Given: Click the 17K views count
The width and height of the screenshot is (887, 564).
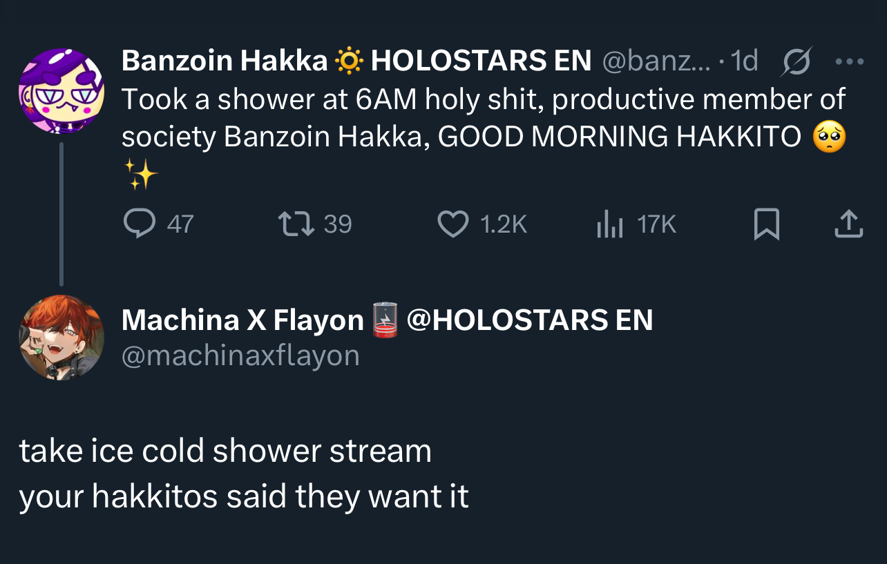Looking at the screenshot, I should pyautogui.click(x=656, y=224).
